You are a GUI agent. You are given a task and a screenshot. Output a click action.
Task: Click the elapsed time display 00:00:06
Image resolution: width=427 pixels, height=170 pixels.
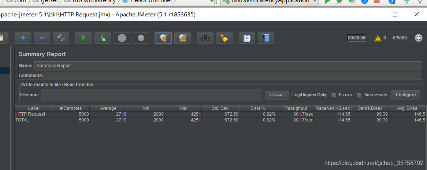[x=357, y=38]
